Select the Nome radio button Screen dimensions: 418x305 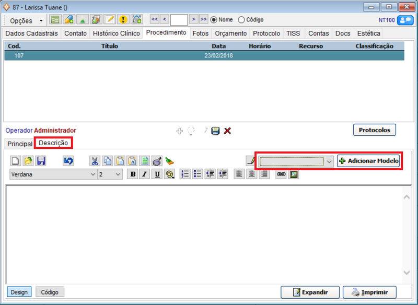coord(214,20)
